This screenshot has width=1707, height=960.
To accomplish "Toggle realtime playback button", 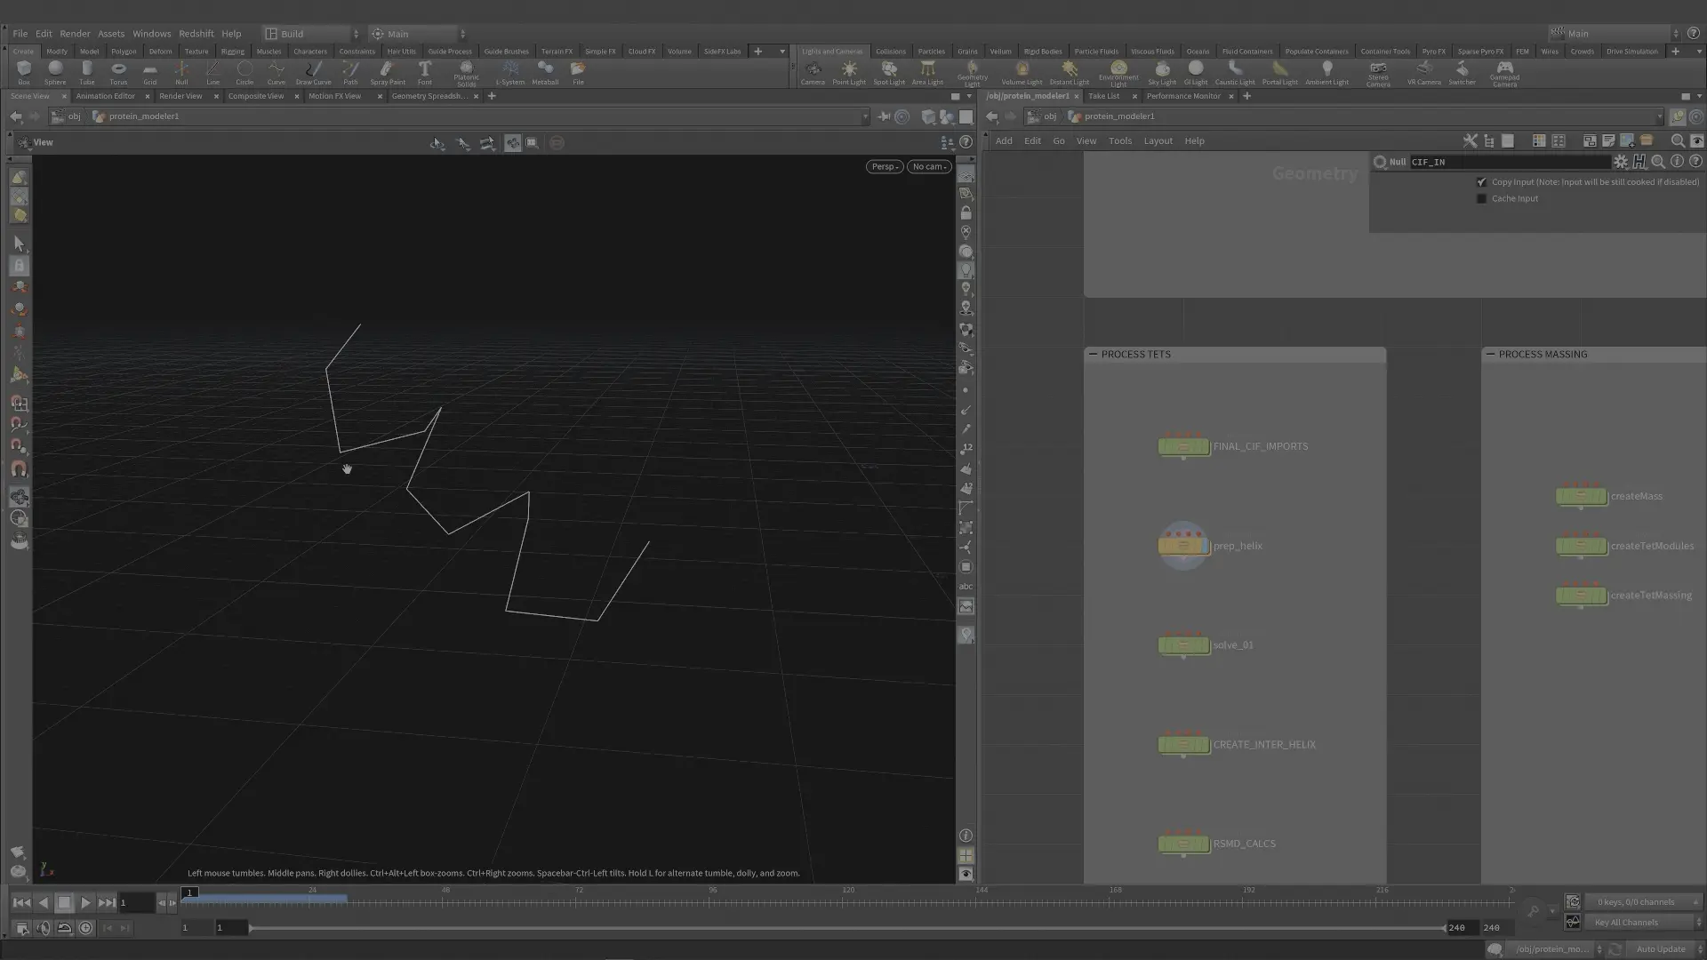I will coord(85,928).
